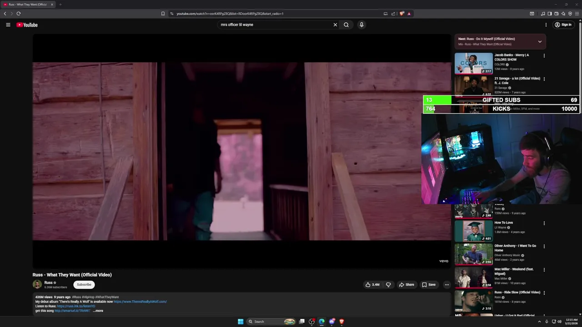
Task: Show hidden system tray icons
Action: [539, 322]
